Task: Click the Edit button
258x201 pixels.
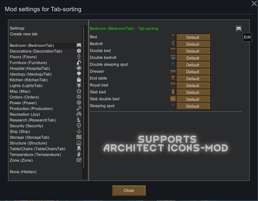Action: pos(247,37)
